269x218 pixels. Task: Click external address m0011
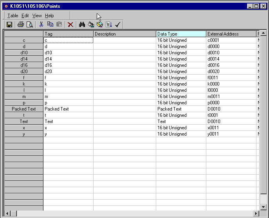pos(231,96)
